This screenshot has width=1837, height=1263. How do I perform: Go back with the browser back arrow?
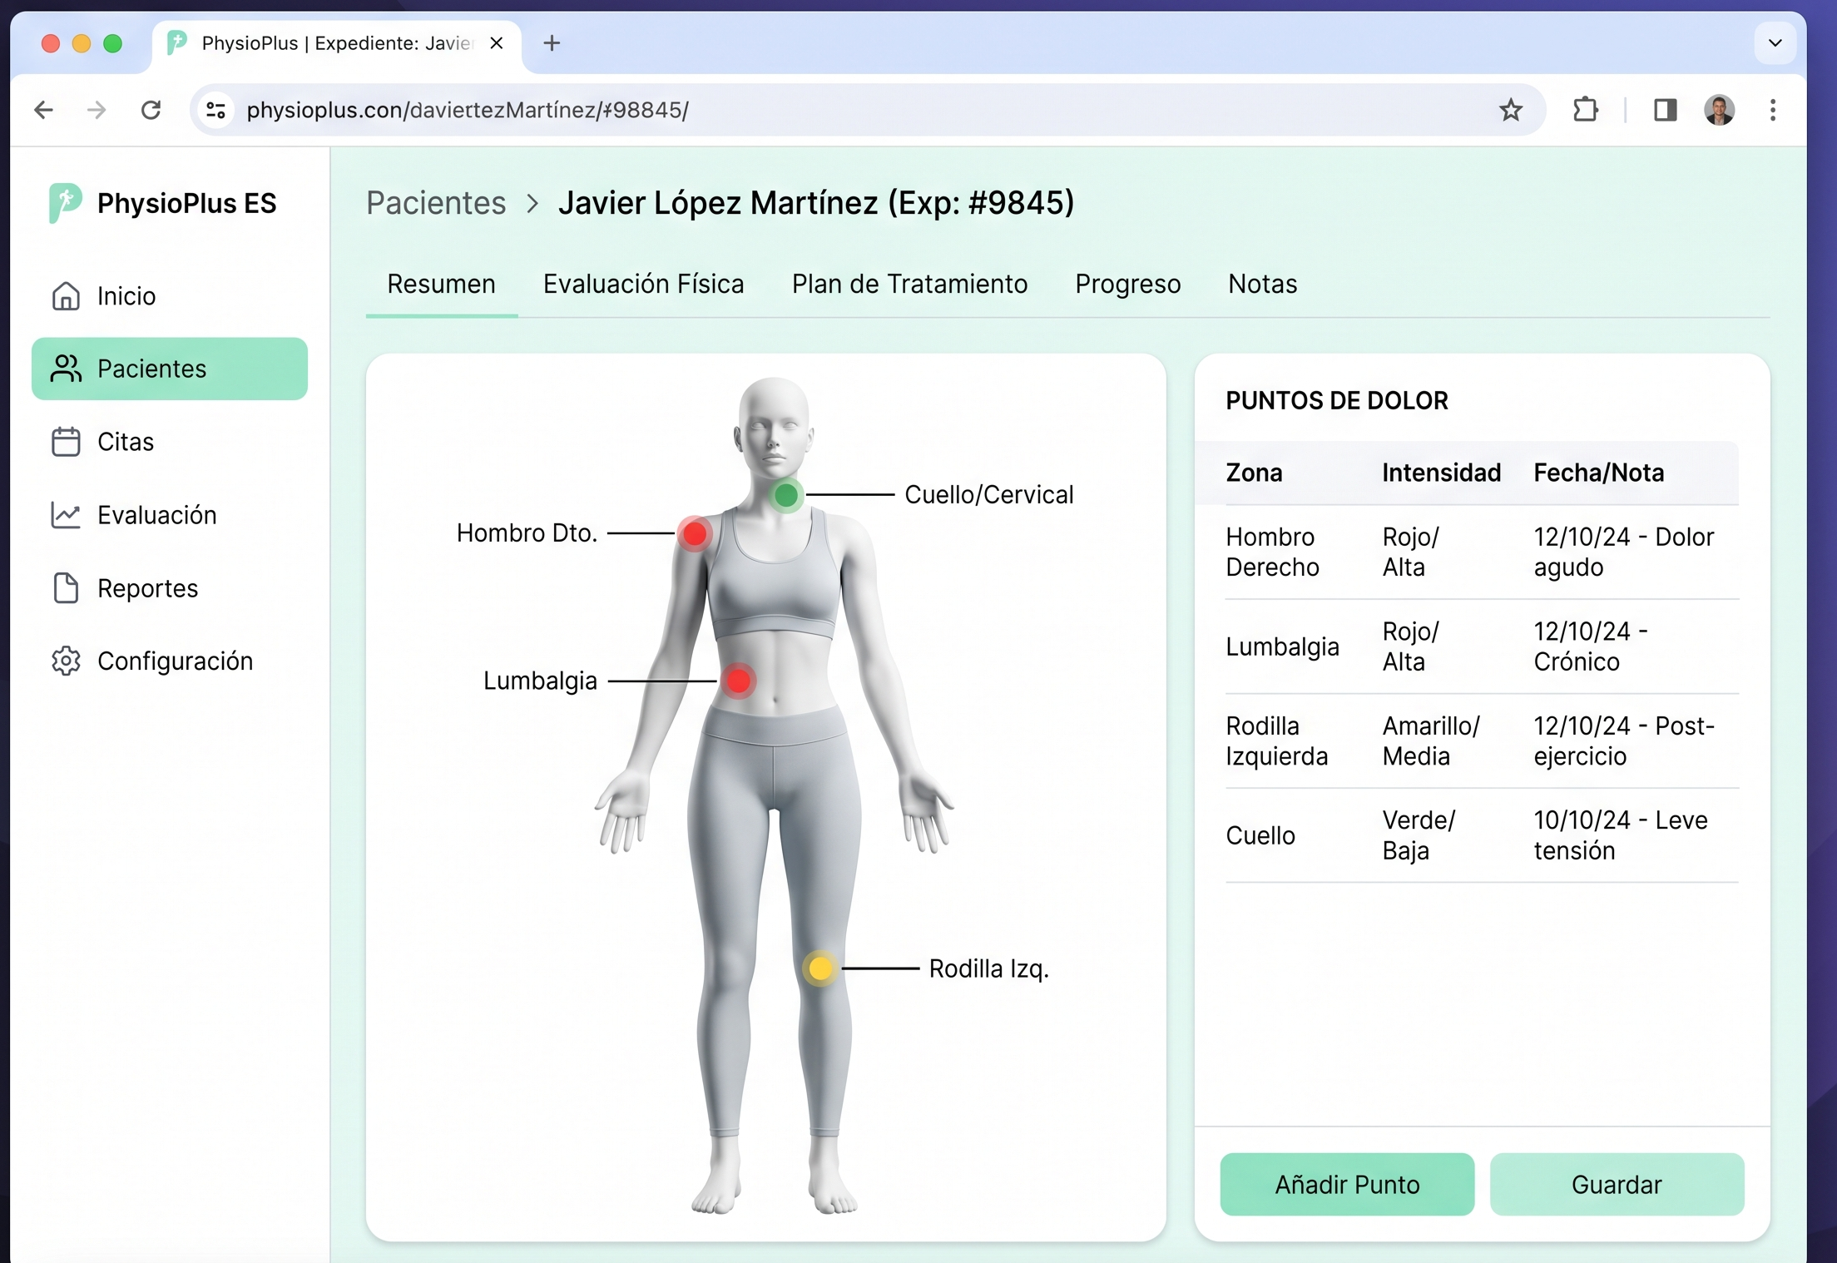pos(44,110)
